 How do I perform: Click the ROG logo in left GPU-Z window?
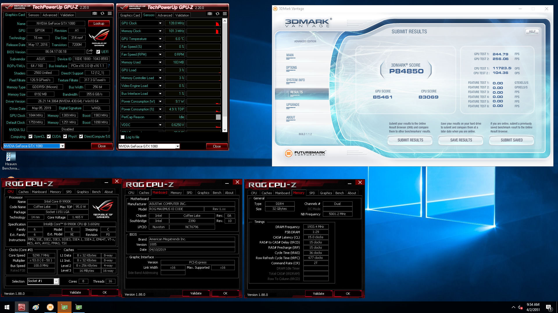(99, 38)
